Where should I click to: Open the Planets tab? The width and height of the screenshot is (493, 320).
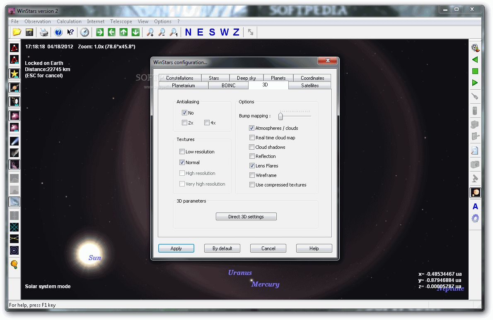pos(278,78)
